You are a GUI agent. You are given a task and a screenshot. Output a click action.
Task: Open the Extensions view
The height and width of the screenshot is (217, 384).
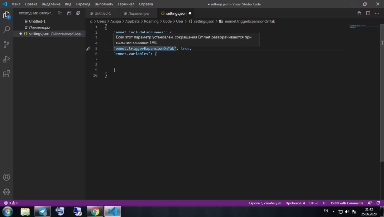click(x=7, y=74)
